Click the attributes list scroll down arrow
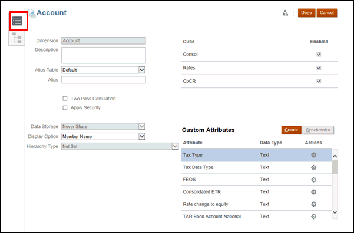This screenshot has width=354, height=233. click(x=335, y=212)
